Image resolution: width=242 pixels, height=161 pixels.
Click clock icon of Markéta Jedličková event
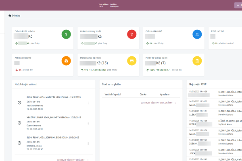(x=19, y=103)
